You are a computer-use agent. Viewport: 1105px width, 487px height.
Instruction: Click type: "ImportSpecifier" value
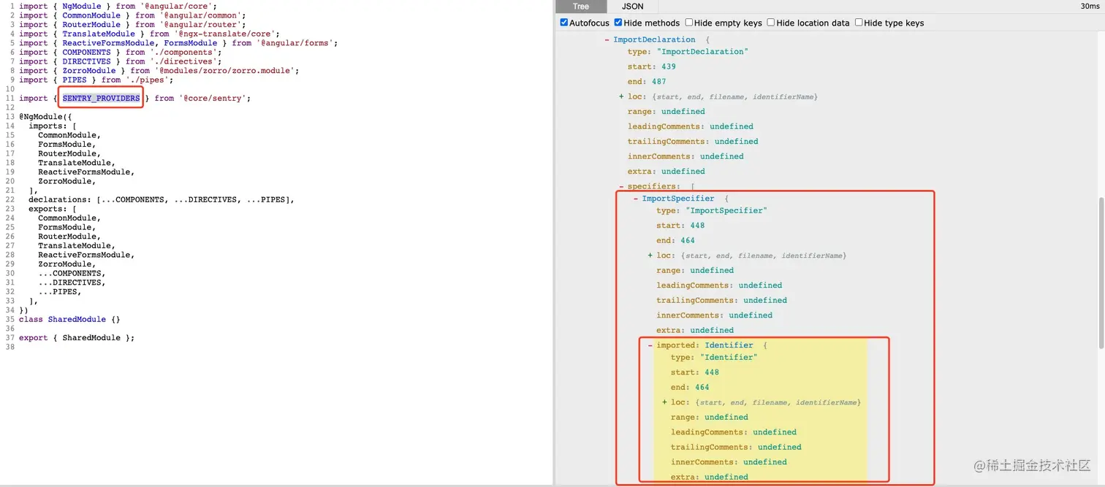click(x=726, y=210)
